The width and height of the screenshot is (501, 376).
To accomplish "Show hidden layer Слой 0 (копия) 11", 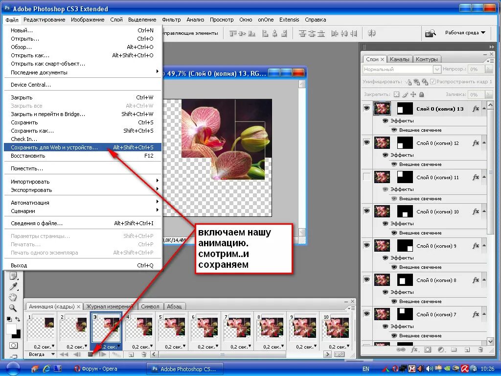I will tap(367, 176).
